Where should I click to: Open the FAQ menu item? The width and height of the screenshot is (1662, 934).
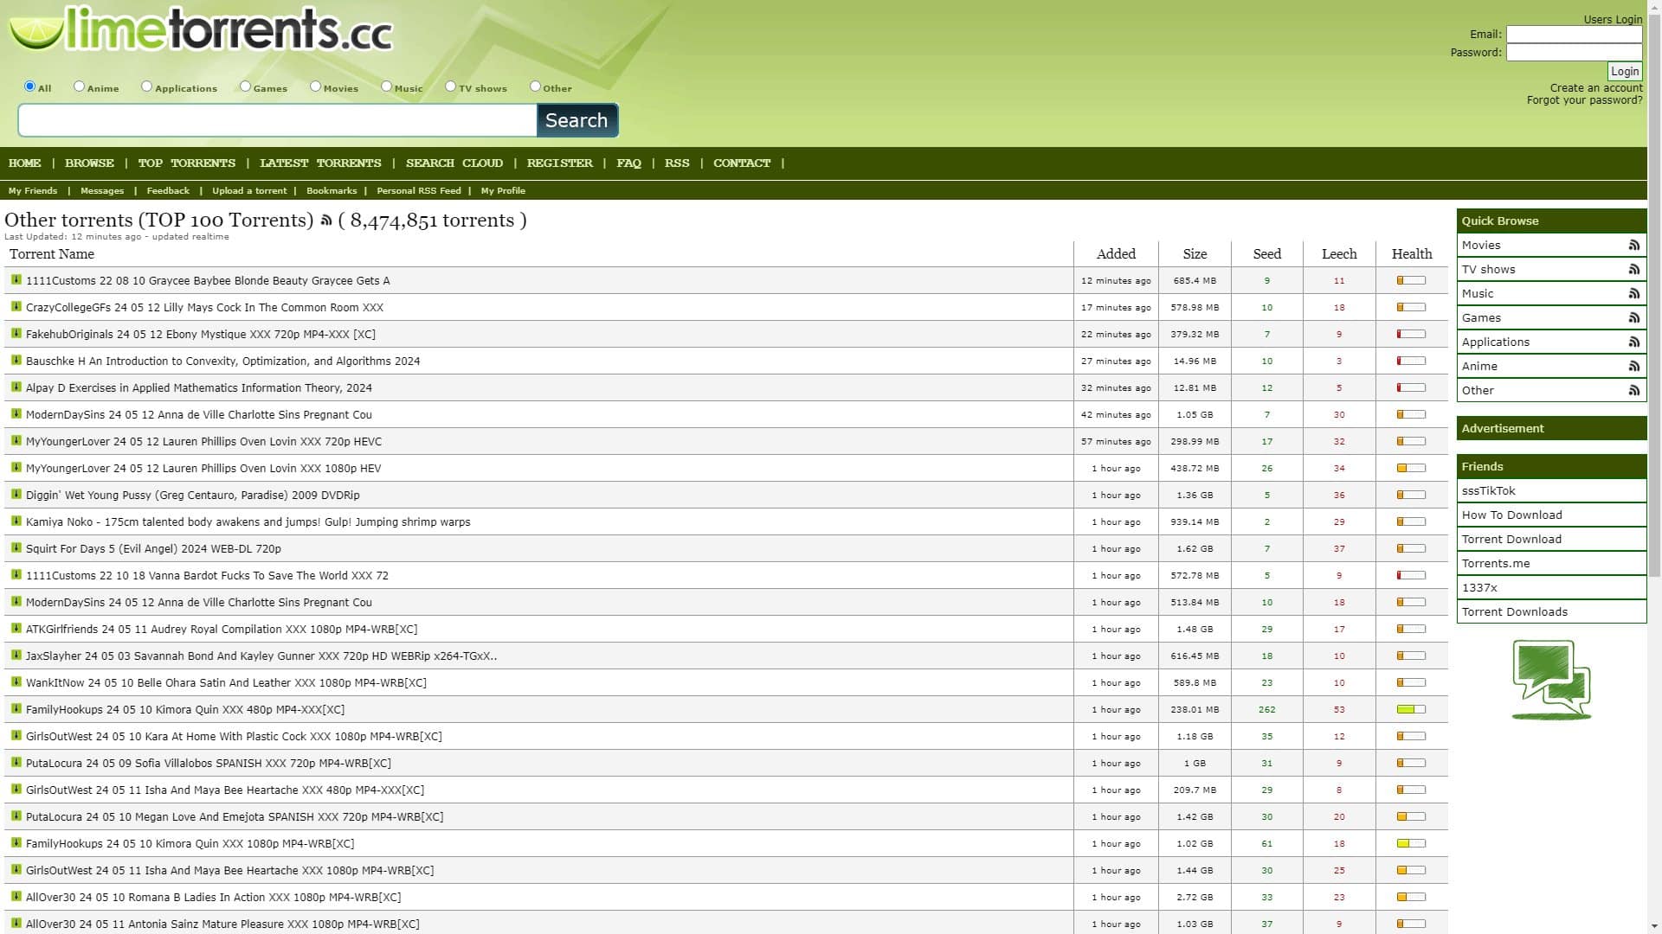tap(628, 163)
